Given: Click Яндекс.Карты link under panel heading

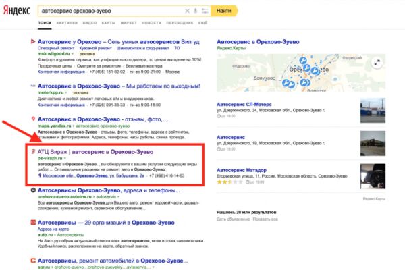Looking at the screenshot, I should coord(231,48).
